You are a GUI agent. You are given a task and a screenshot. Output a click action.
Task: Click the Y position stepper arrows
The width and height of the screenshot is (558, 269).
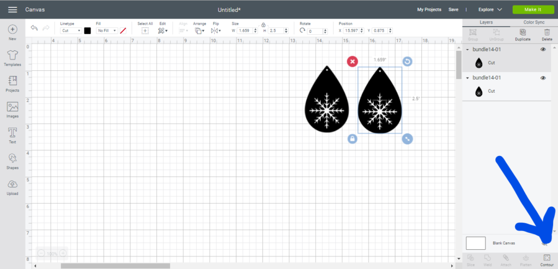coord(390,31)
